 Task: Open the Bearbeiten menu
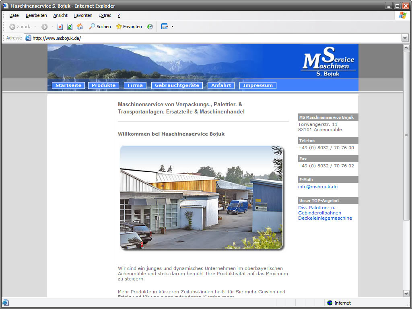pos(36,16)
